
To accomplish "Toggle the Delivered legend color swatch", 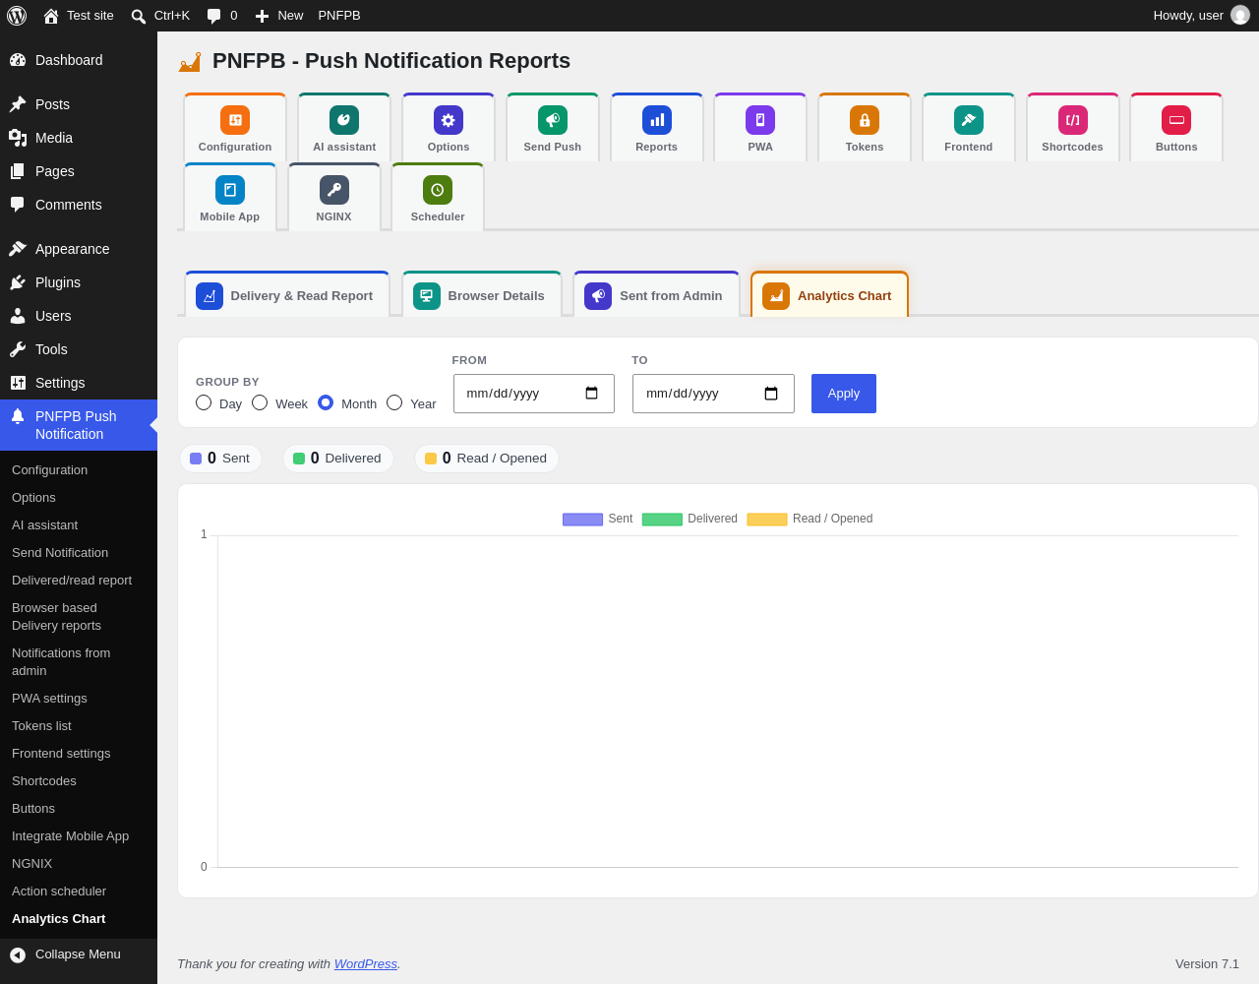I will click(662, 520).
